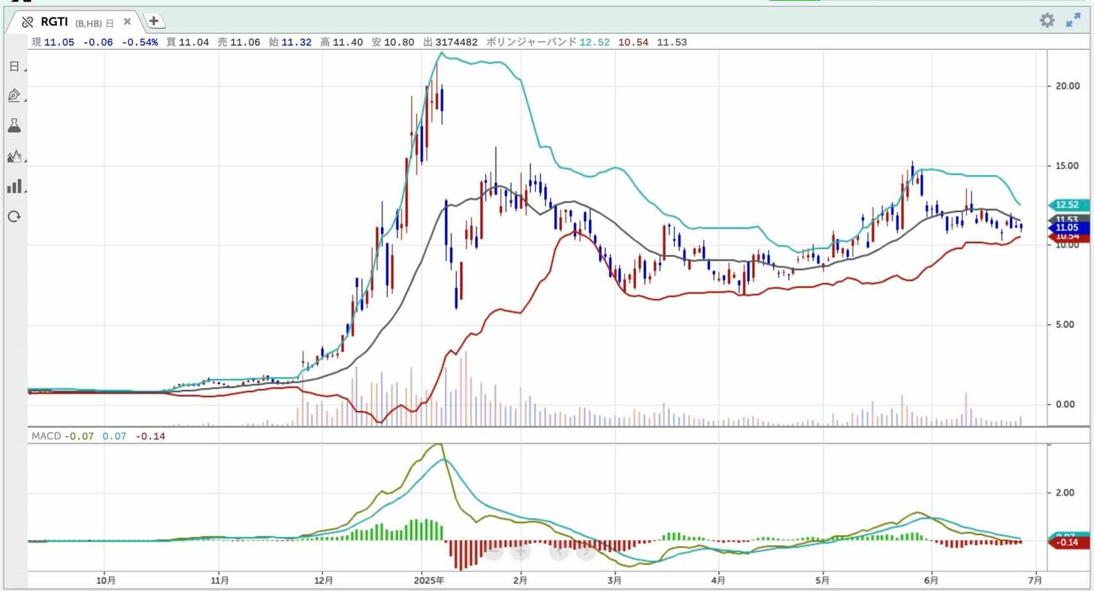Click the chain link icon on the RGTI tab
Viewport: 1094px width, 591px height.
click(28, 22)
